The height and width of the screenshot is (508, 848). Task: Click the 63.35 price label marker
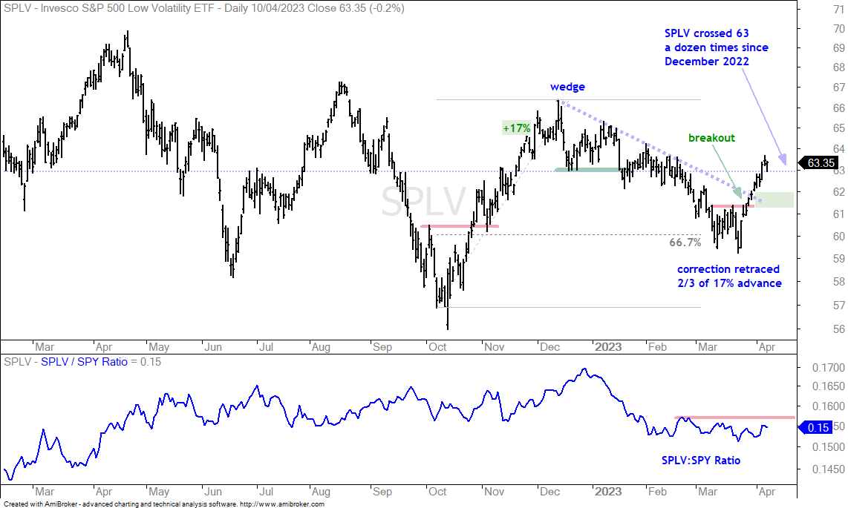pyautogui.click(x=818, y=163)
